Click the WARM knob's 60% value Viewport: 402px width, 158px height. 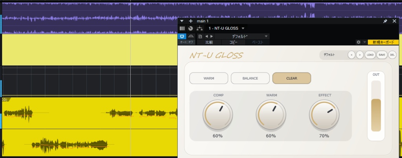271,136
